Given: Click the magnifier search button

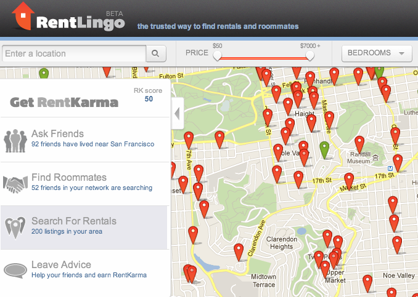Looking at the screenshot, I should click(x=156, y=53).
